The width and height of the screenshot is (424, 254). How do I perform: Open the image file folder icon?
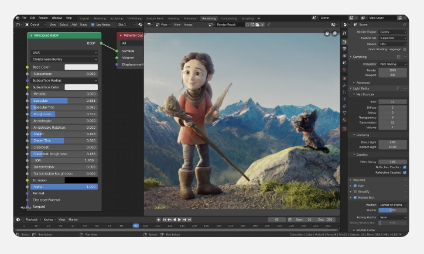click(x=257, y=25)
